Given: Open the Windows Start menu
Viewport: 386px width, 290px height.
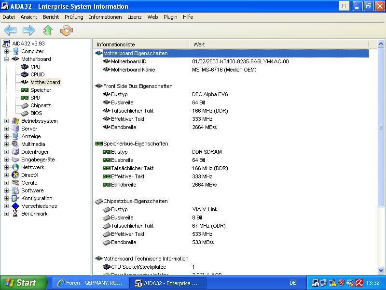Looking at the screenshot, I should pos(24,283).
